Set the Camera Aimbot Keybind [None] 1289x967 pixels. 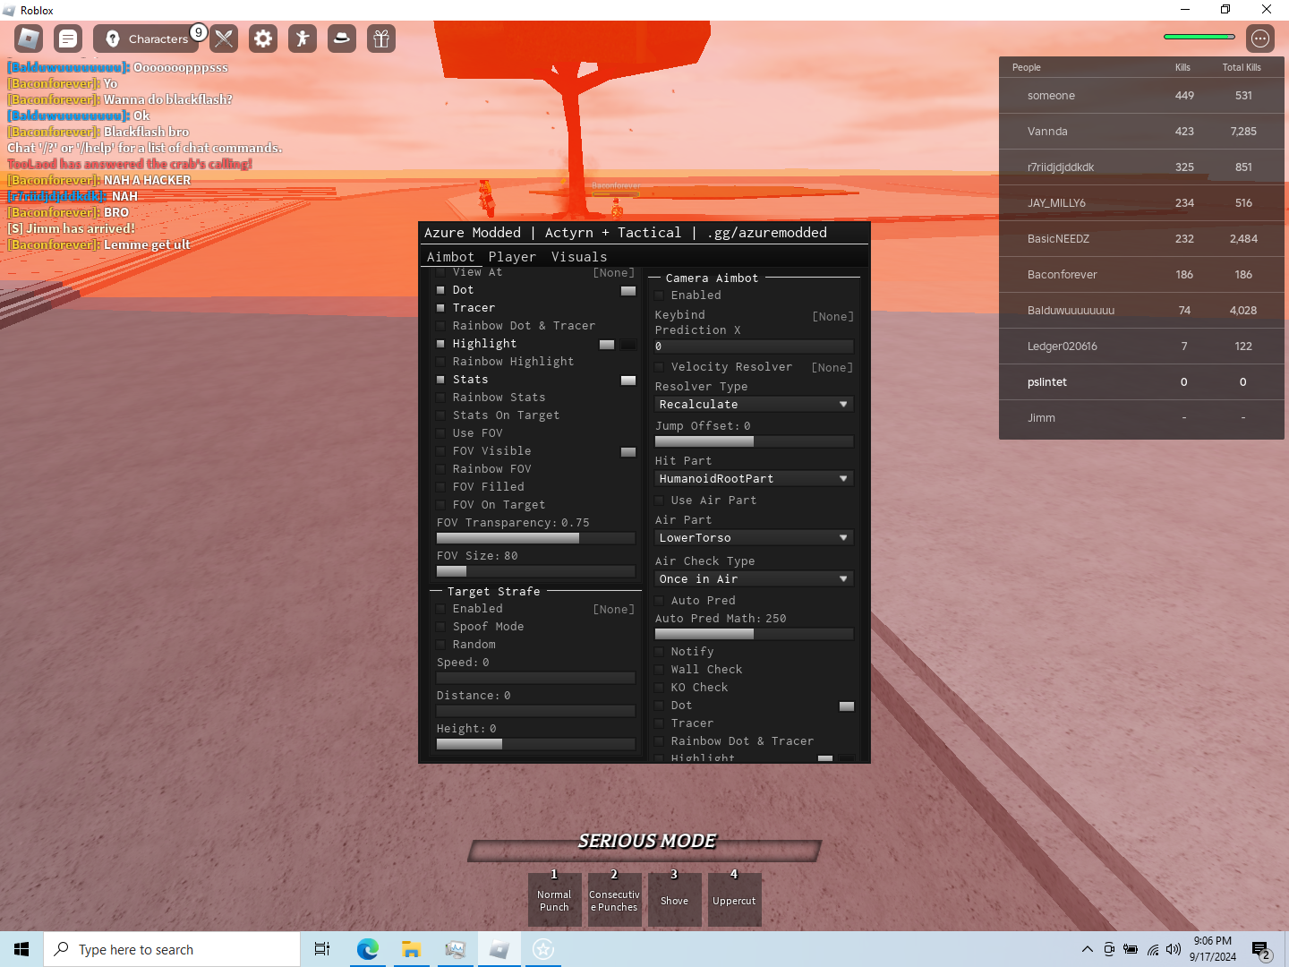(832, 317)
